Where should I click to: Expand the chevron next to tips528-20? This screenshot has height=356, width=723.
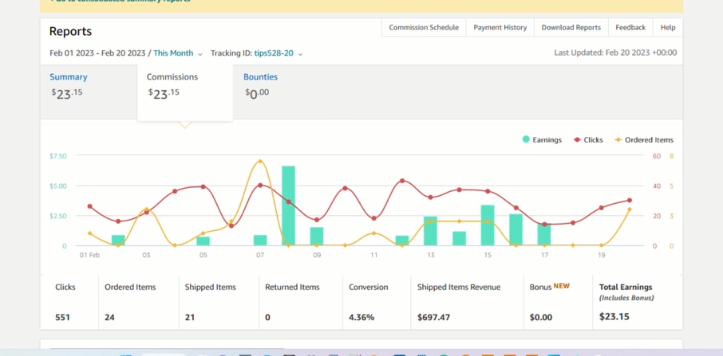click(300, 54)
